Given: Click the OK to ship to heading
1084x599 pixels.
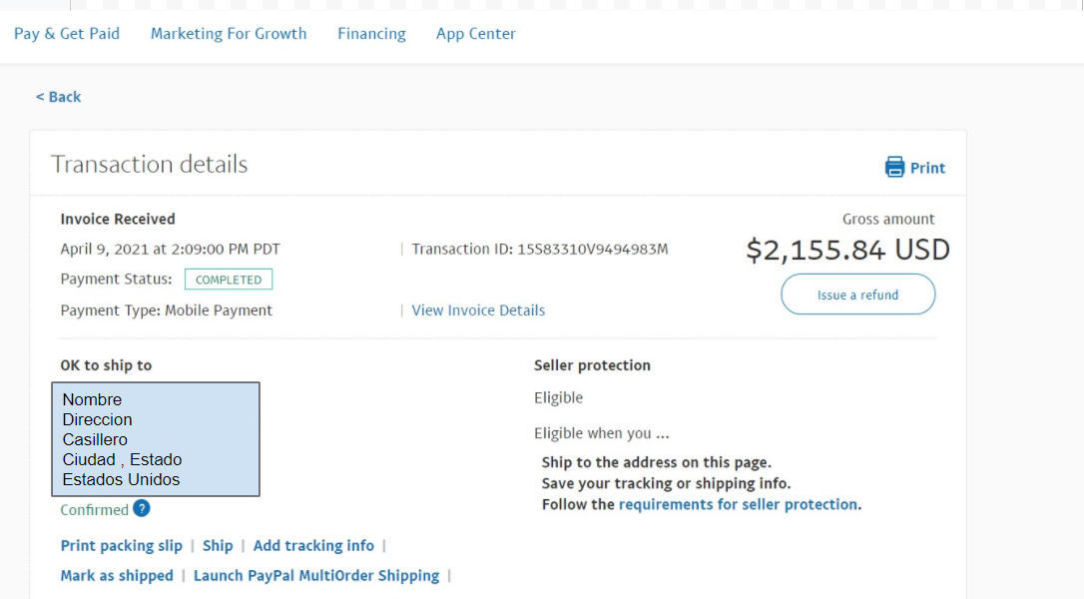Looking at the screenshot, I should 106,365.
